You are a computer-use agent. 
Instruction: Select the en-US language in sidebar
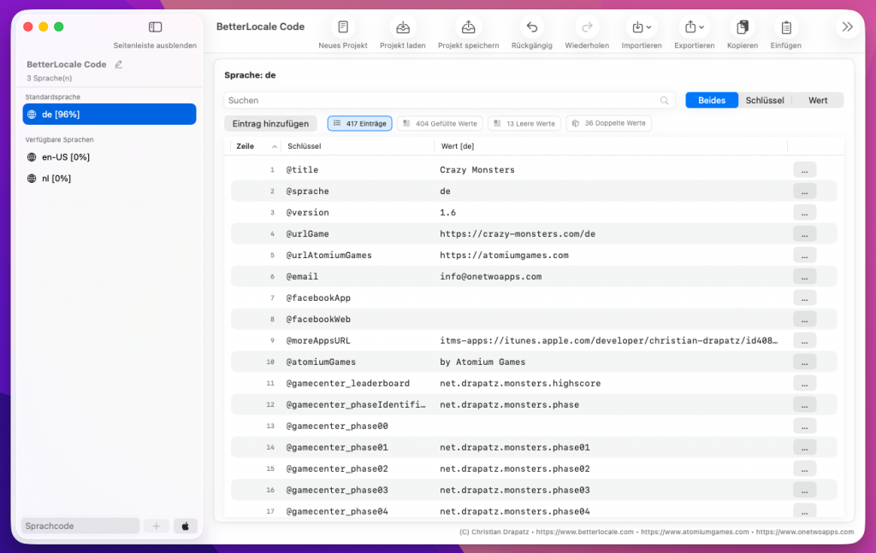(66, 157)
